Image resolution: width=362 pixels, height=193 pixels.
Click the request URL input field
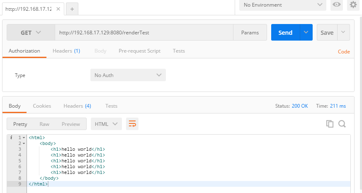[x=143, y=33]
